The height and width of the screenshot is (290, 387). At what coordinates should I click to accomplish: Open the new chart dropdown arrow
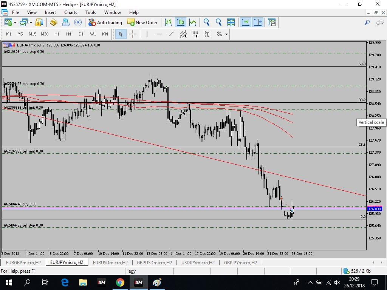pyautogui.click(x=15, y=23)
